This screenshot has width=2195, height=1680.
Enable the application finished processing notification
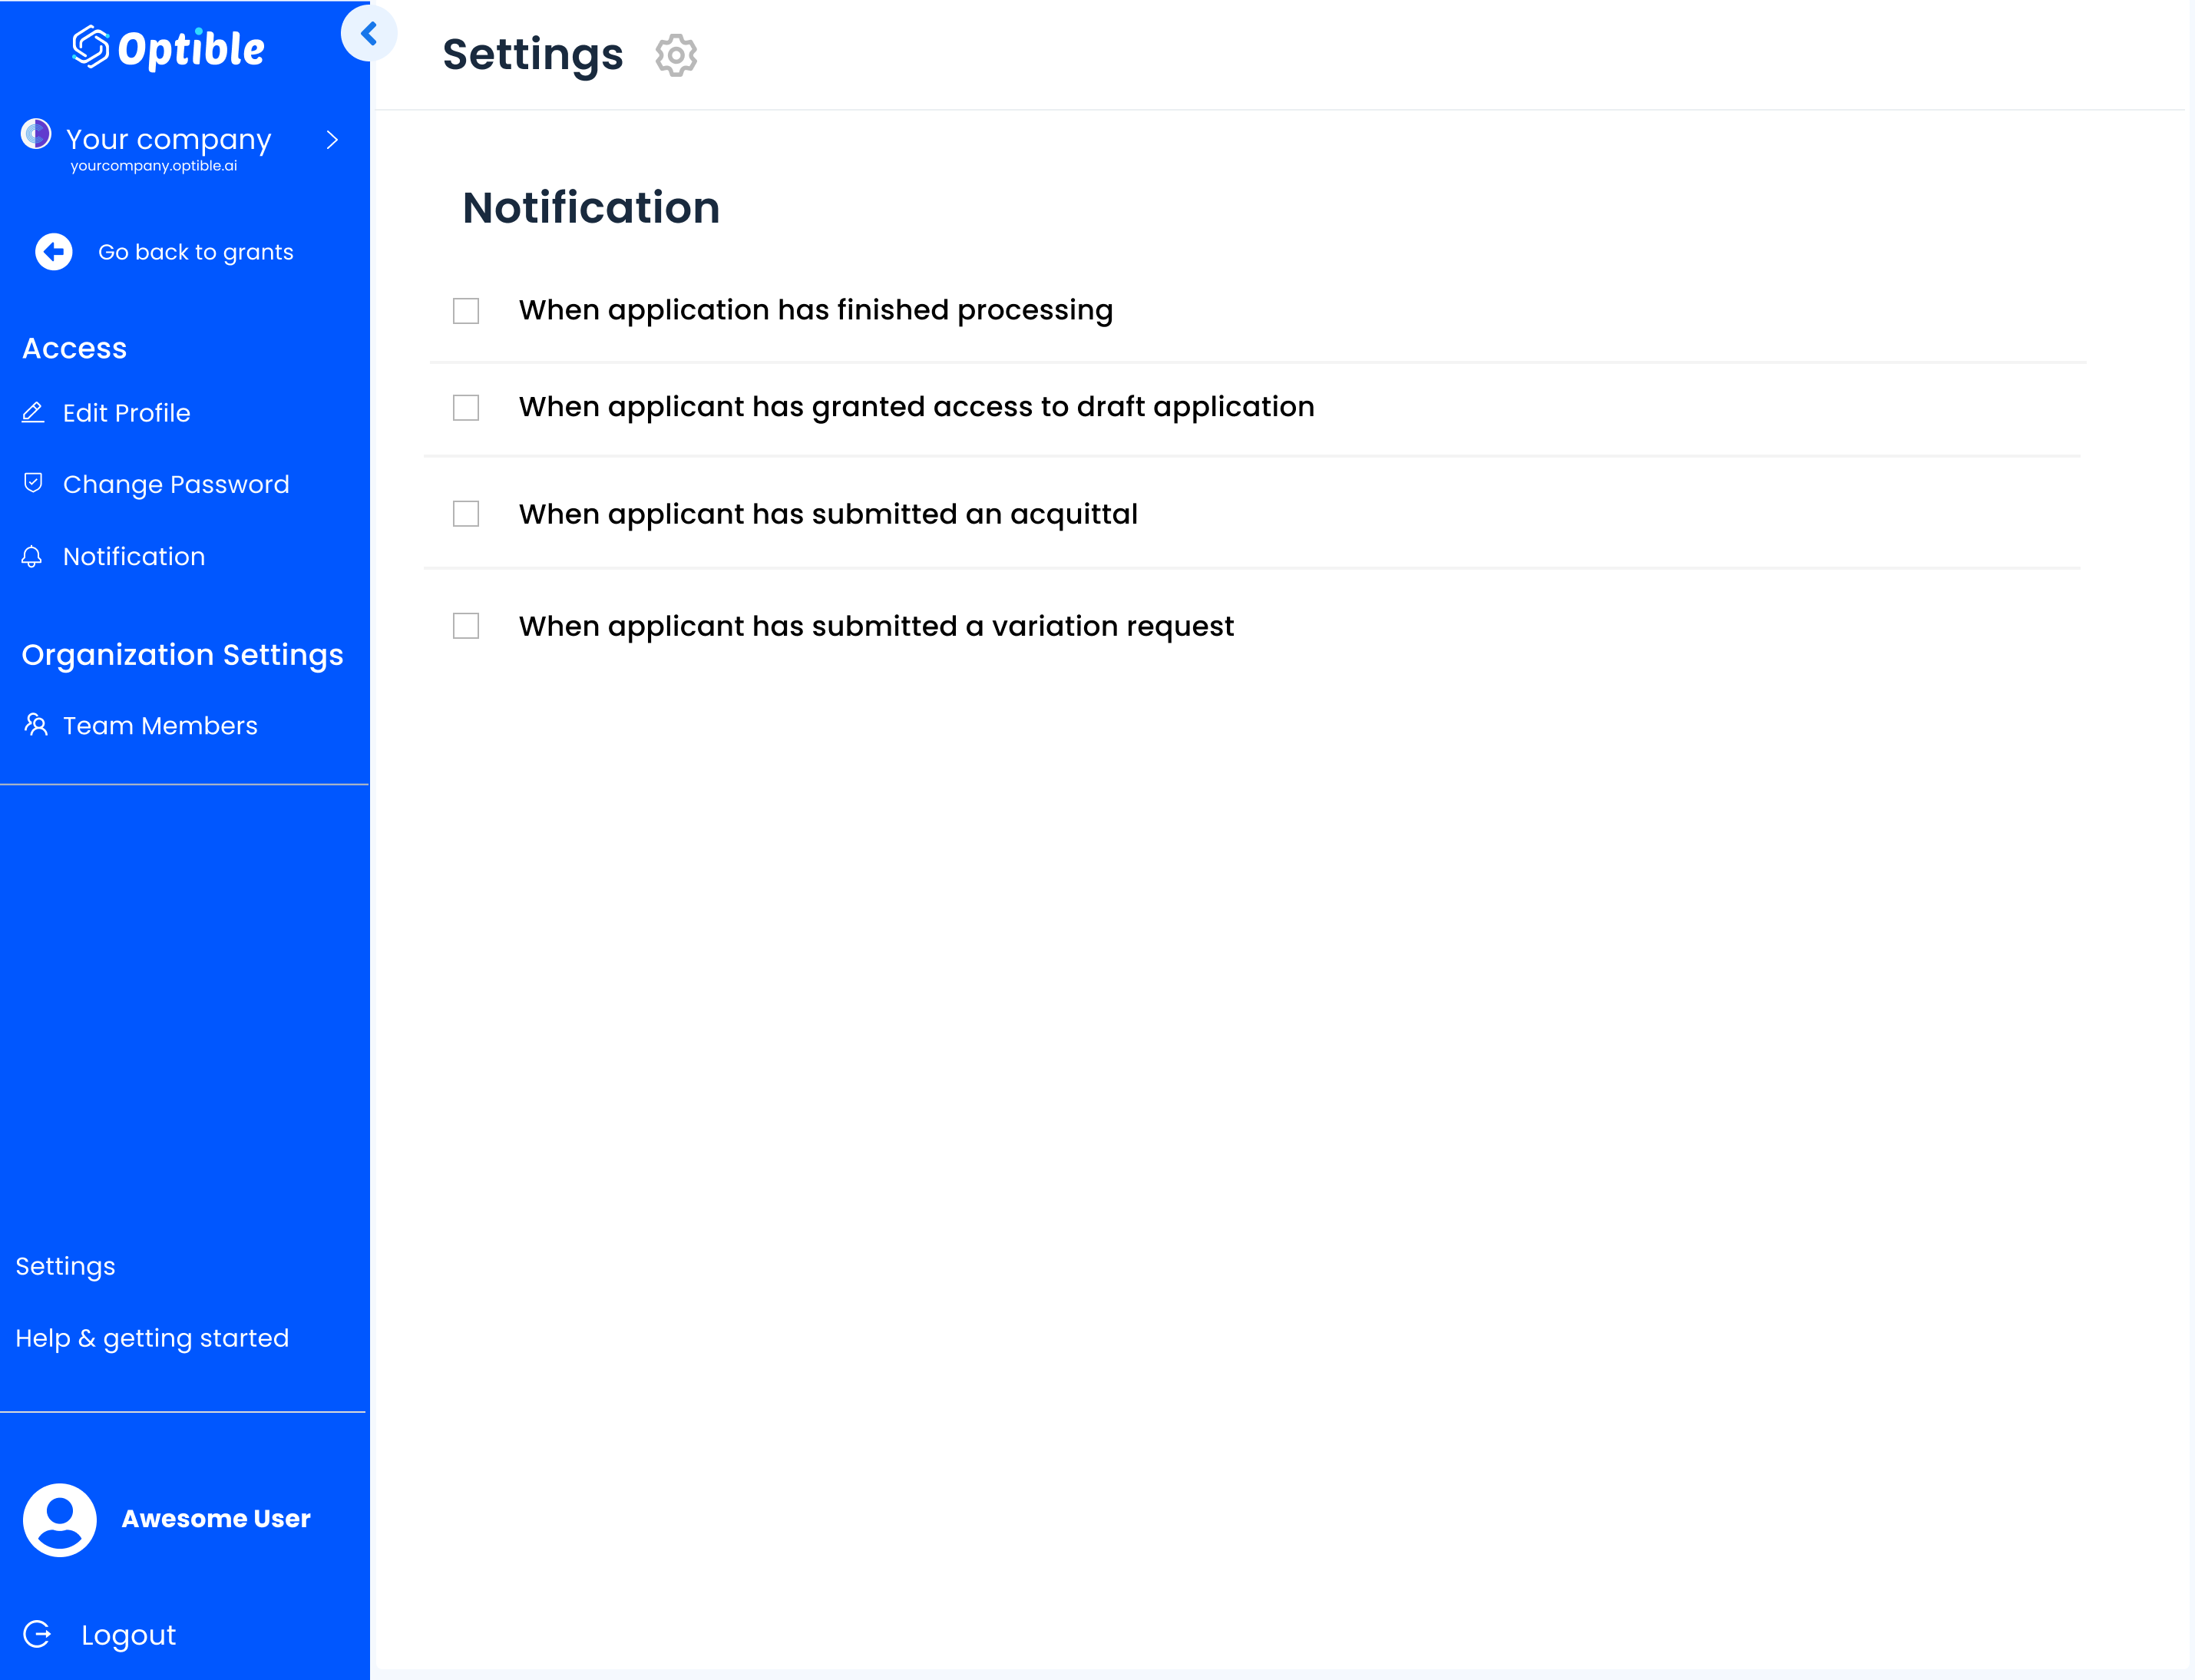coord(466,311)
